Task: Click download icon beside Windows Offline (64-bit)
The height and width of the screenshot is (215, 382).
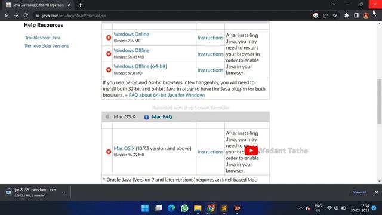Action: 109,70
